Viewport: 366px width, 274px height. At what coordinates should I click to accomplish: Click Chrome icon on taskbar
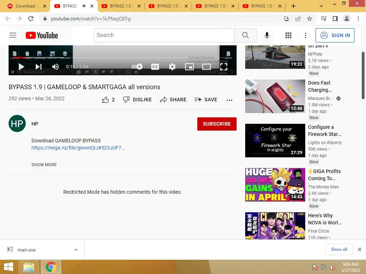[51, 267]
